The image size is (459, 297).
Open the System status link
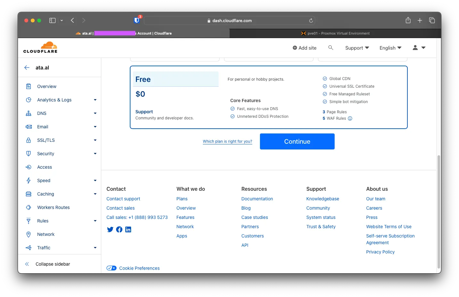321,217
